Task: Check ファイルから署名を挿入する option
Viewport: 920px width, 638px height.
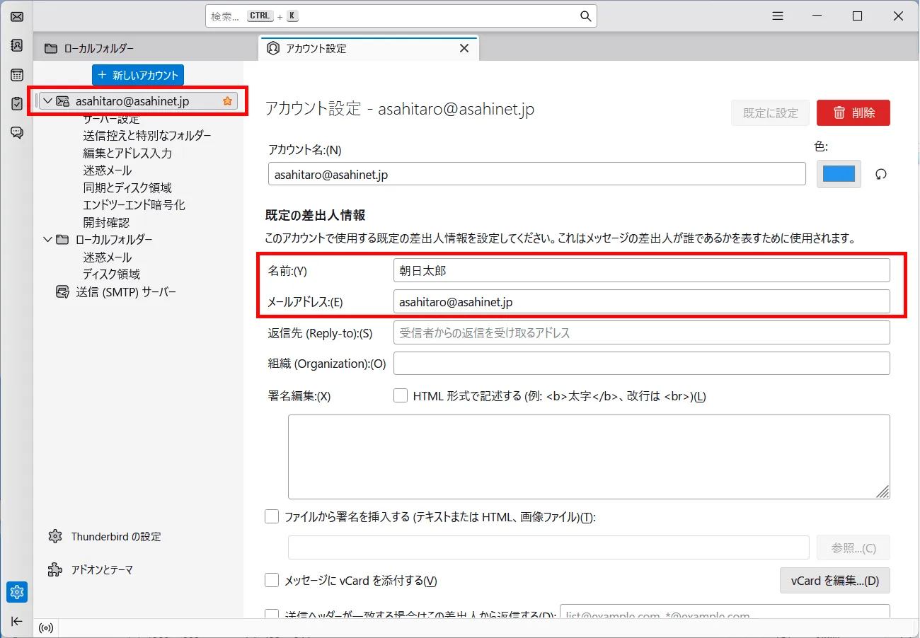Action: [272, 516]
